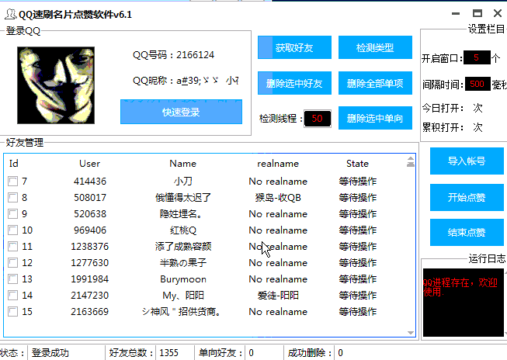The height and width of the screenshot is (360, 507).
Task: Check the checkbox for friend Id 7
Action: [13, 181]
